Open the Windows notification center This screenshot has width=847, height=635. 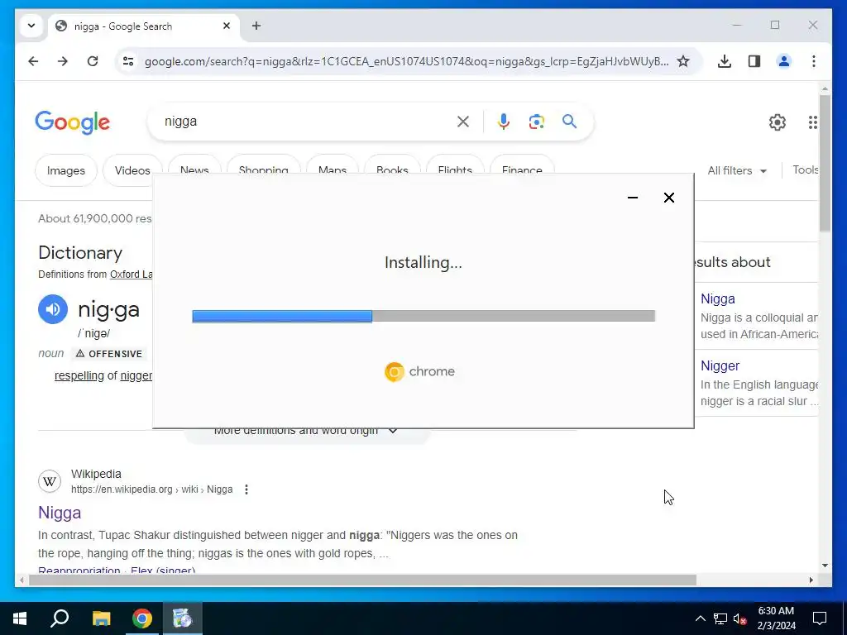coord(820,618)
